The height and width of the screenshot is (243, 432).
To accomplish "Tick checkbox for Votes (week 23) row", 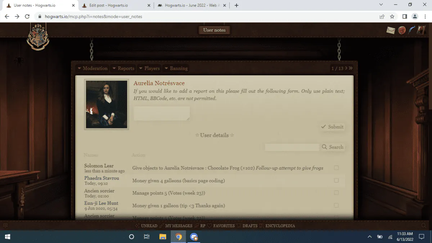I will click(336, 193).
